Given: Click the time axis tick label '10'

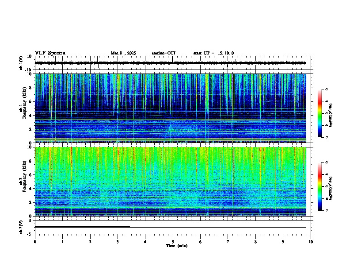Looking at the screenshot, I should (x=311, y=242).
